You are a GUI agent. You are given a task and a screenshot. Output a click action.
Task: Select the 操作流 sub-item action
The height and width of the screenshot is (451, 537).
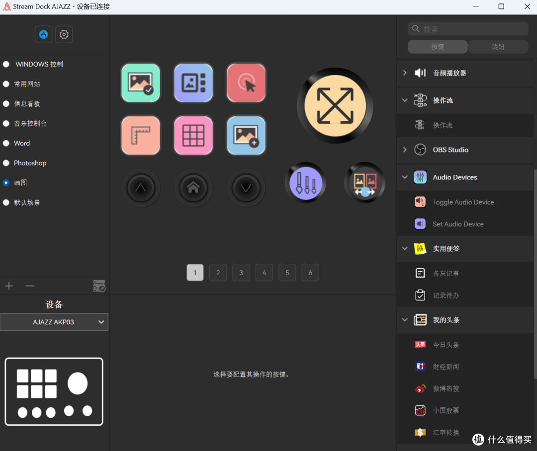[x=465, y=125]
